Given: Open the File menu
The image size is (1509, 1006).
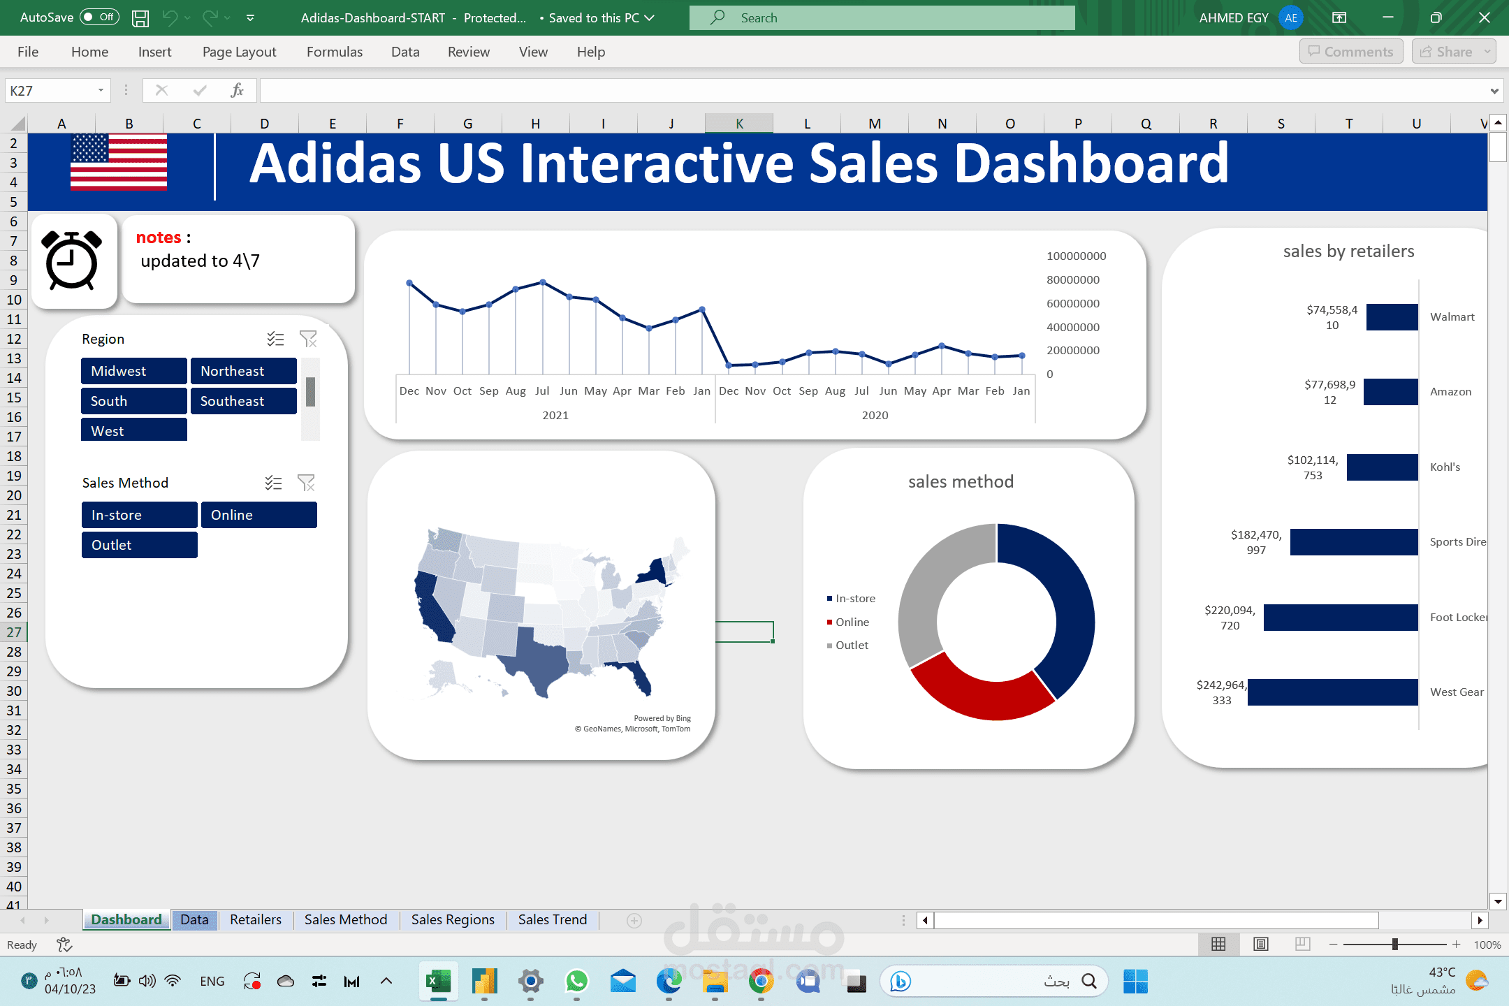Looking at the screenshot, I should pos(28,52).
